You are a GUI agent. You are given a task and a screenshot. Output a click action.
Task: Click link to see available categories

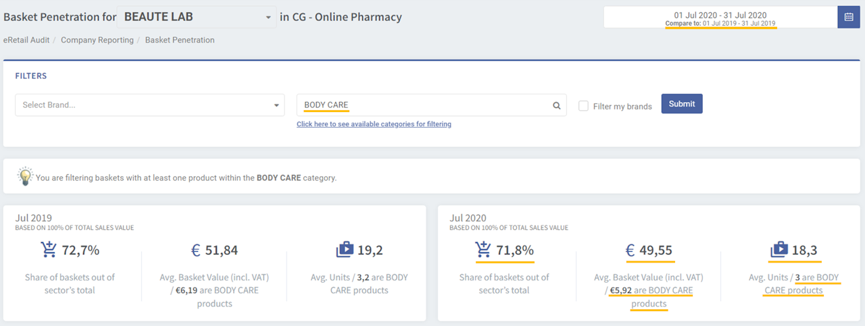374,124
